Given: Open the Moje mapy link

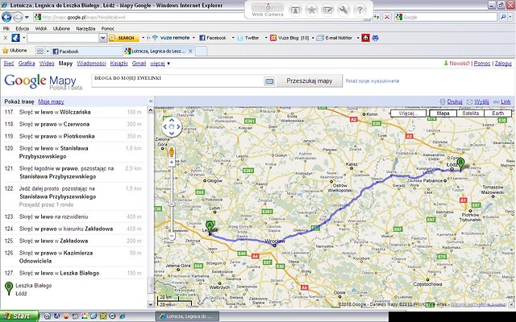Looking at the screenshot, I should point(51,101).
